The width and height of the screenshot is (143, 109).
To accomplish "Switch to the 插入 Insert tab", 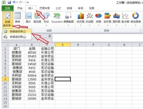I will pos(31,8).
